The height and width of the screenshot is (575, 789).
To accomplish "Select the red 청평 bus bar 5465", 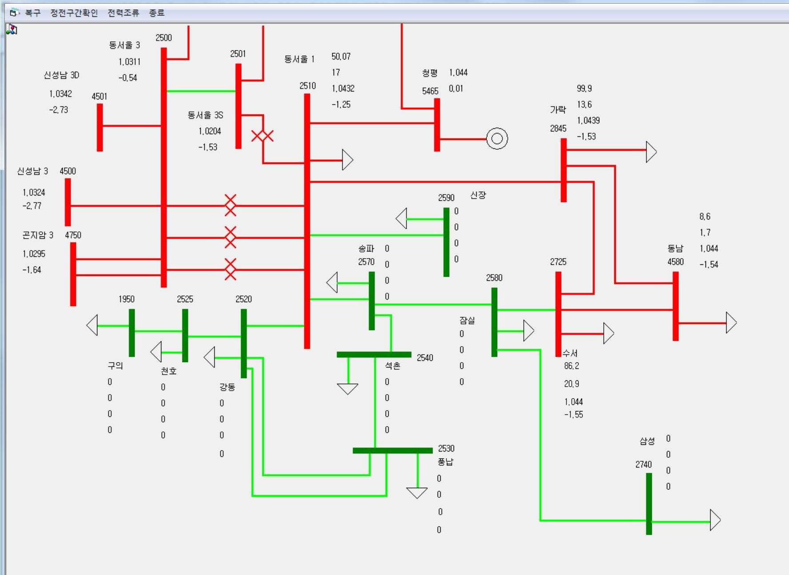I will click(437, 125).
